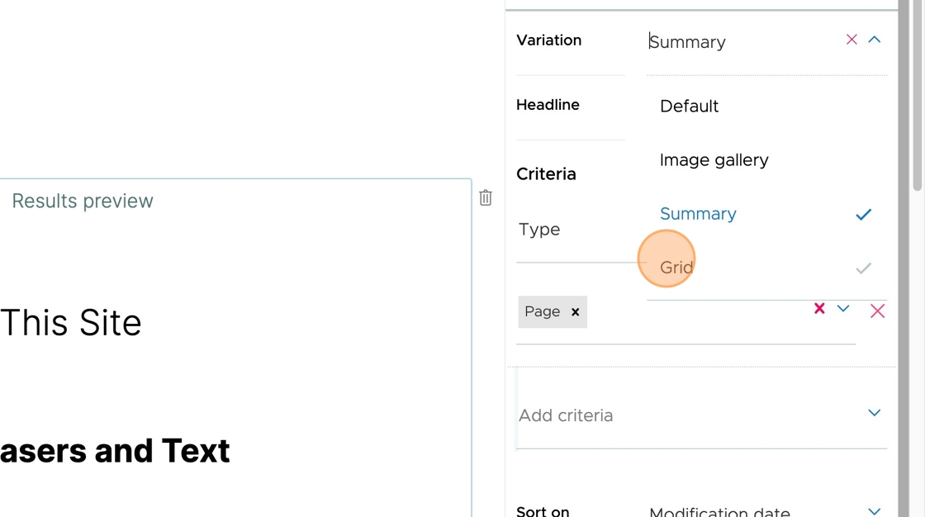Remove the Page tag from criteria
Viewport: 925px width, 517px height.
[x=575, y=312]
